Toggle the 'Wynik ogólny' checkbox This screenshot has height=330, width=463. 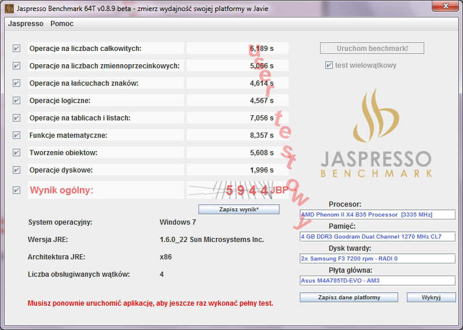(17, 190)
